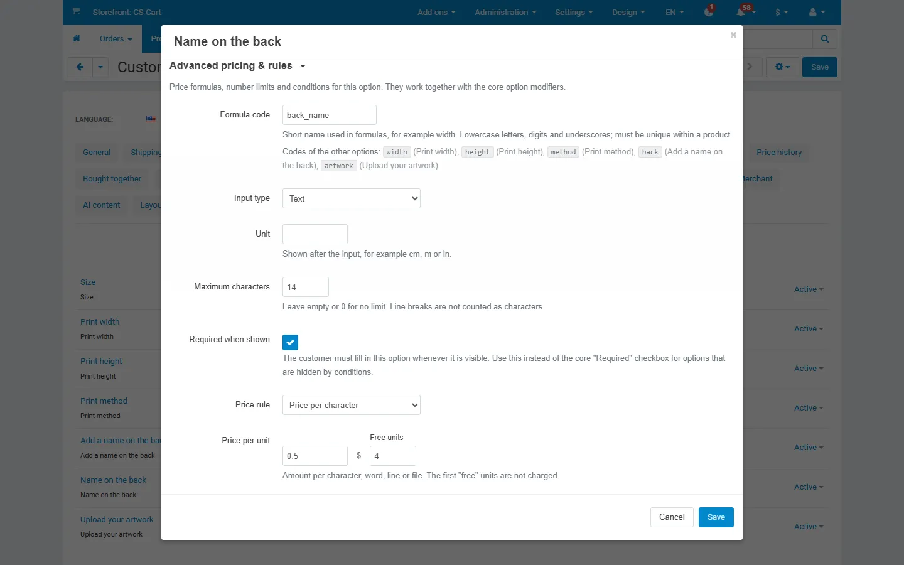Click the Formula code input field
Screen dimensions: 904x565
330,115
